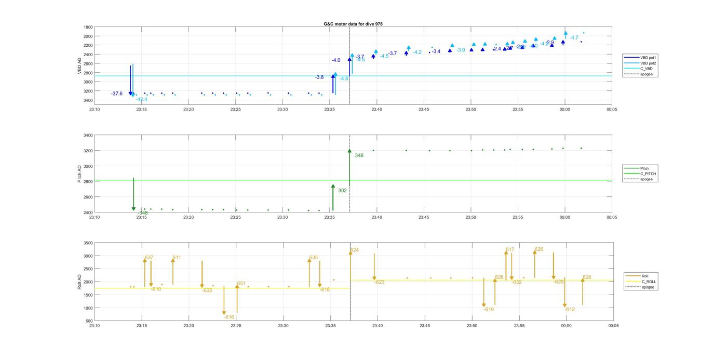Click the '-3.9' VBD data label
727x360 pixels.
click(461, 50)
